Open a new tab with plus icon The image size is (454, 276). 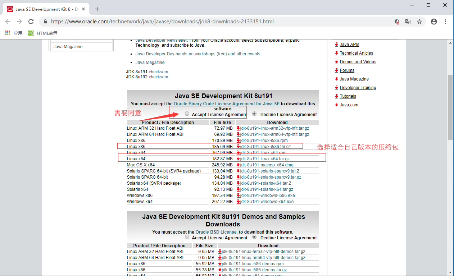coord(97,9)
